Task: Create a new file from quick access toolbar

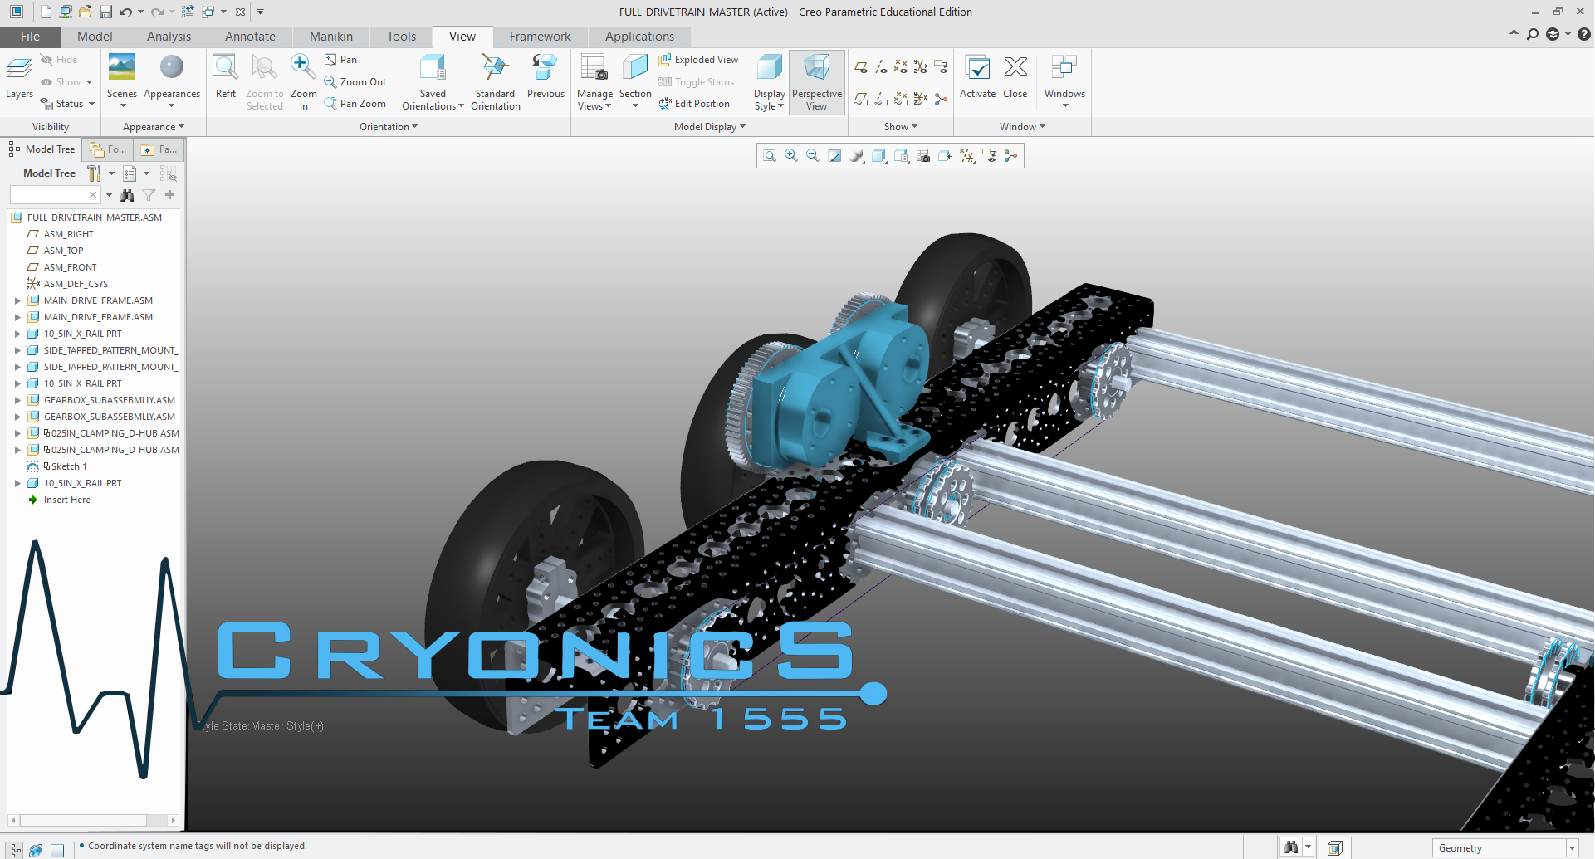Action: (x=46, y=12)
